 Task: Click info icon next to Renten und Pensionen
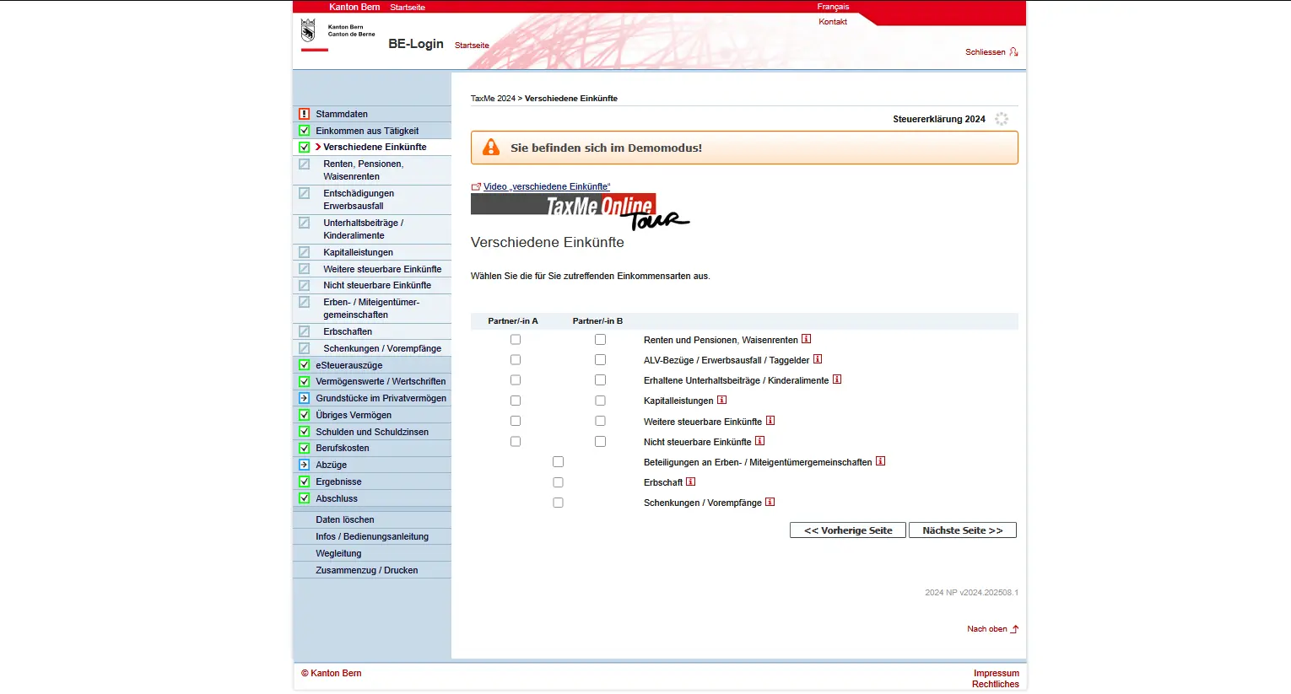[x=806, y=339]
